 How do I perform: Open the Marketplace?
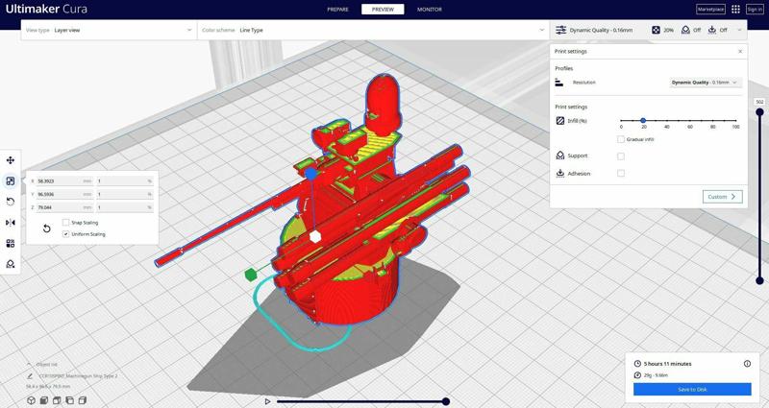(710, 10)
